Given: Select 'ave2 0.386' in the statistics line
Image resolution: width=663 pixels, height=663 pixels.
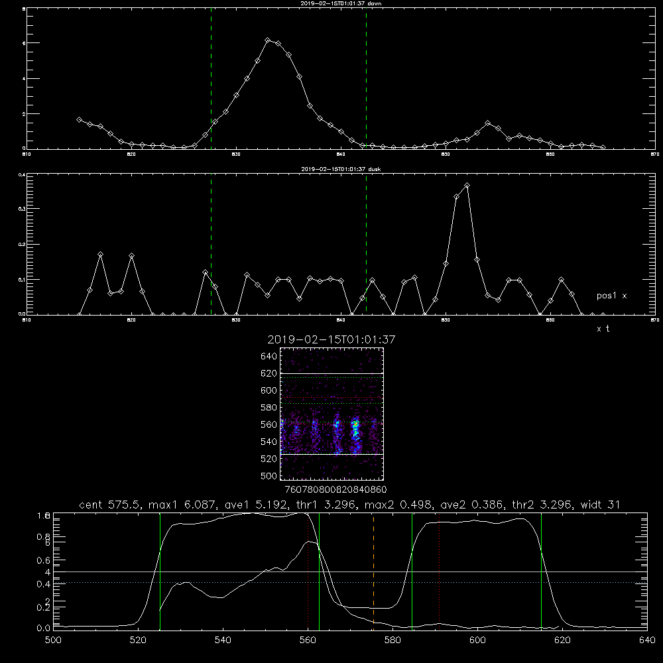Looking at the screenshot, I should (x=472, y=505).
